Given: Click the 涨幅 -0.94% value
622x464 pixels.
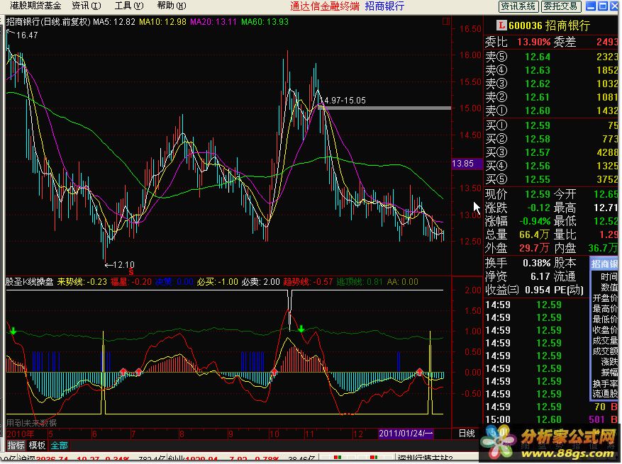Looking at the screenshot, I should (535, 221).
